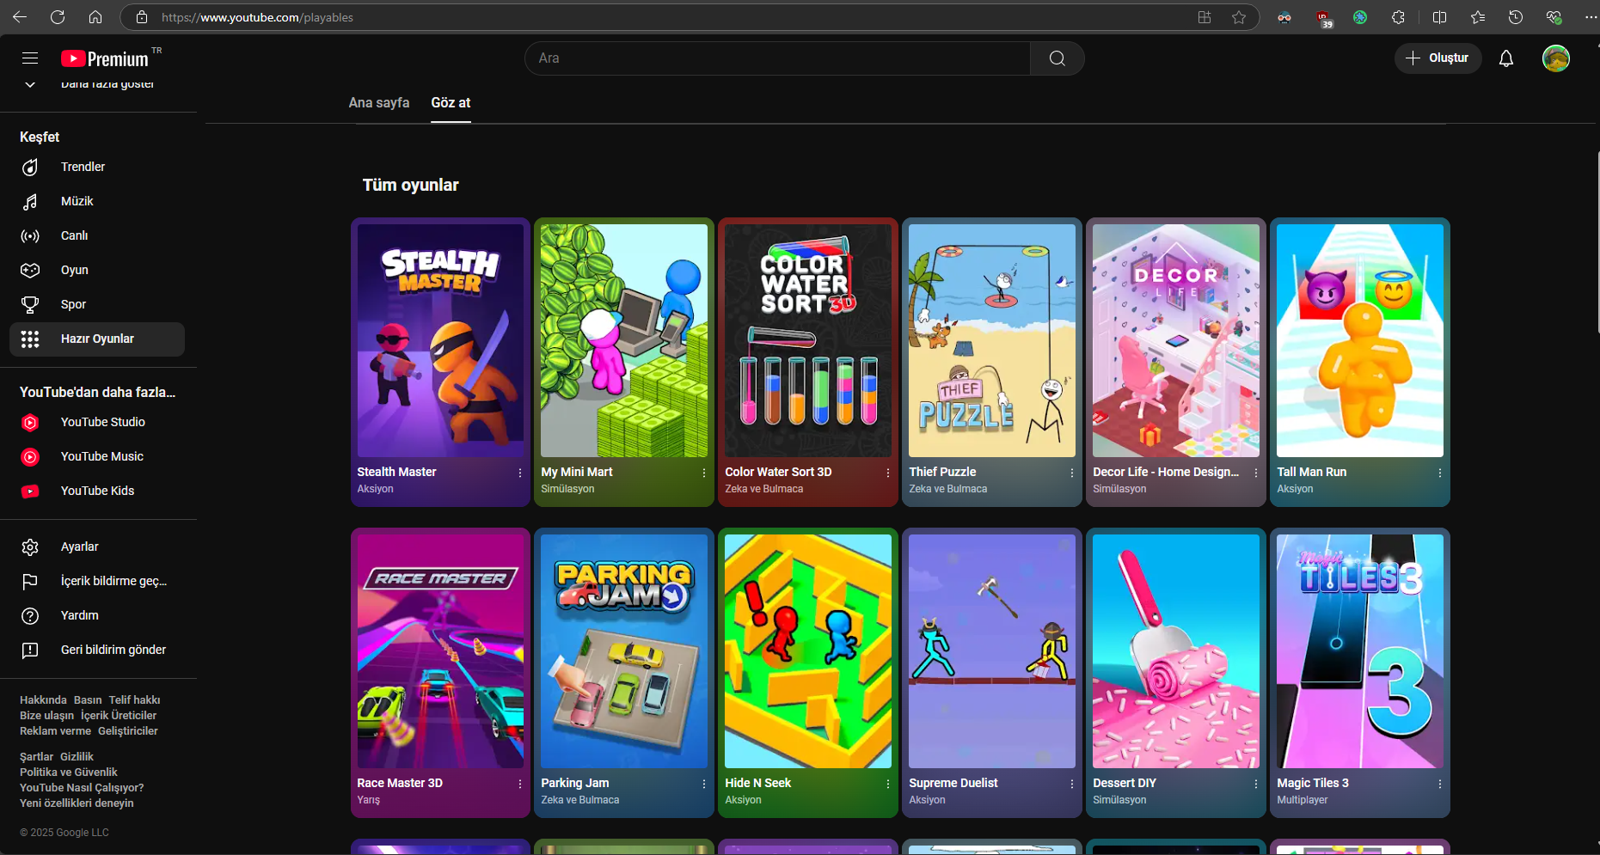Open the browser split screen icon
The image size is (1600, 855).
1439,17
